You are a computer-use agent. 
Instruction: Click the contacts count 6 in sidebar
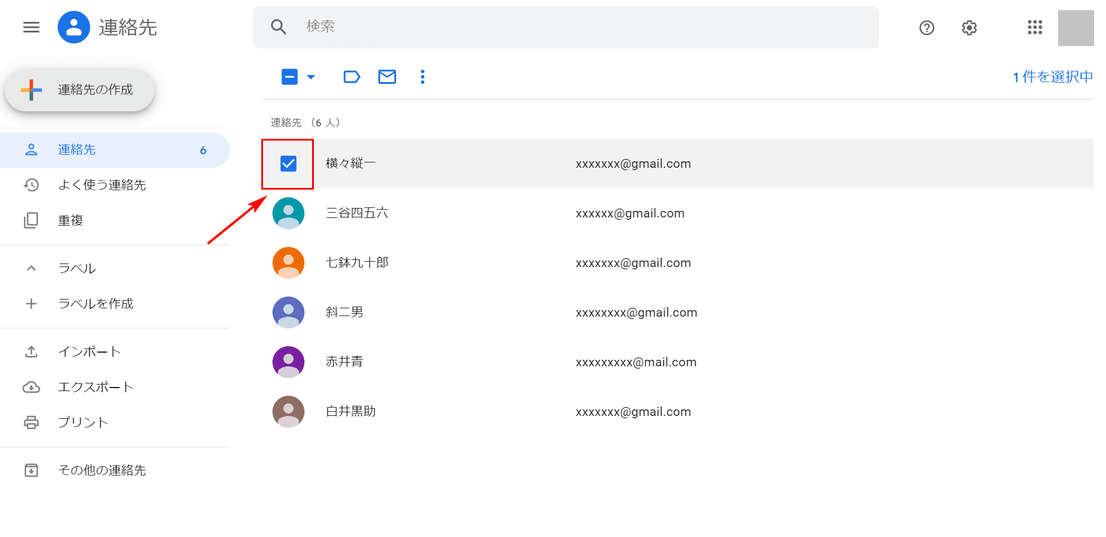tap(203, 150)
